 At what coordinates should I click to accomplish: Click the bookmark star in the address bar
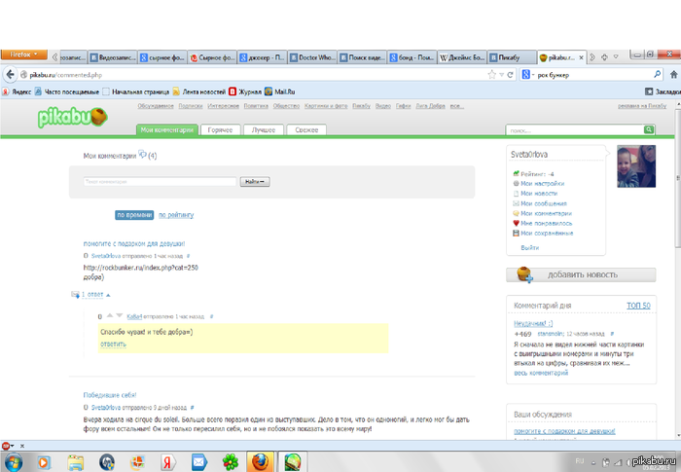click(x=491, y=75)
